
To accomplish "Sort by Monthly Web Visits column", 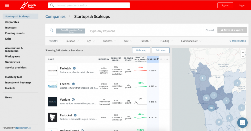I will (140, 59).
